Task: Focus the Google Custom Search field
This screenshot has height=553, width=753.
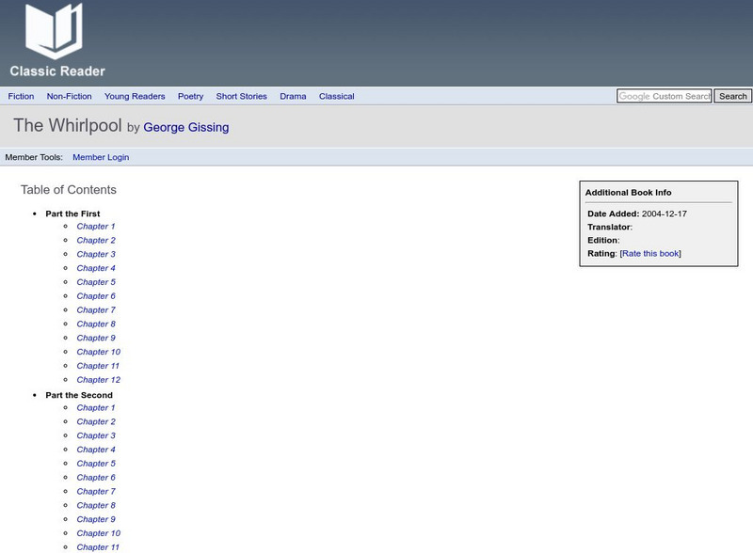Action: click(664, 96)
